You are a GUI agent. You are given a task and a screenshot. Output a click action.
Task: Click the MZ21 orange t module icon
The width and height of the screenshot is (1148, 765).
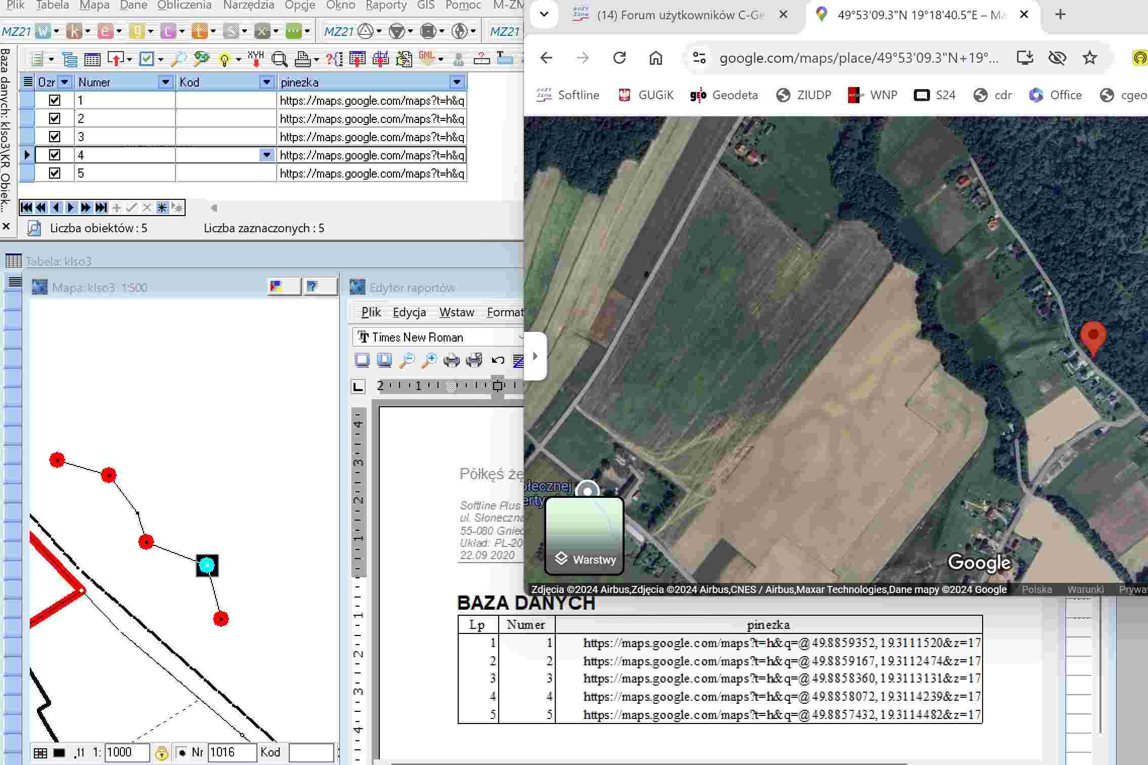click(199, 31)
